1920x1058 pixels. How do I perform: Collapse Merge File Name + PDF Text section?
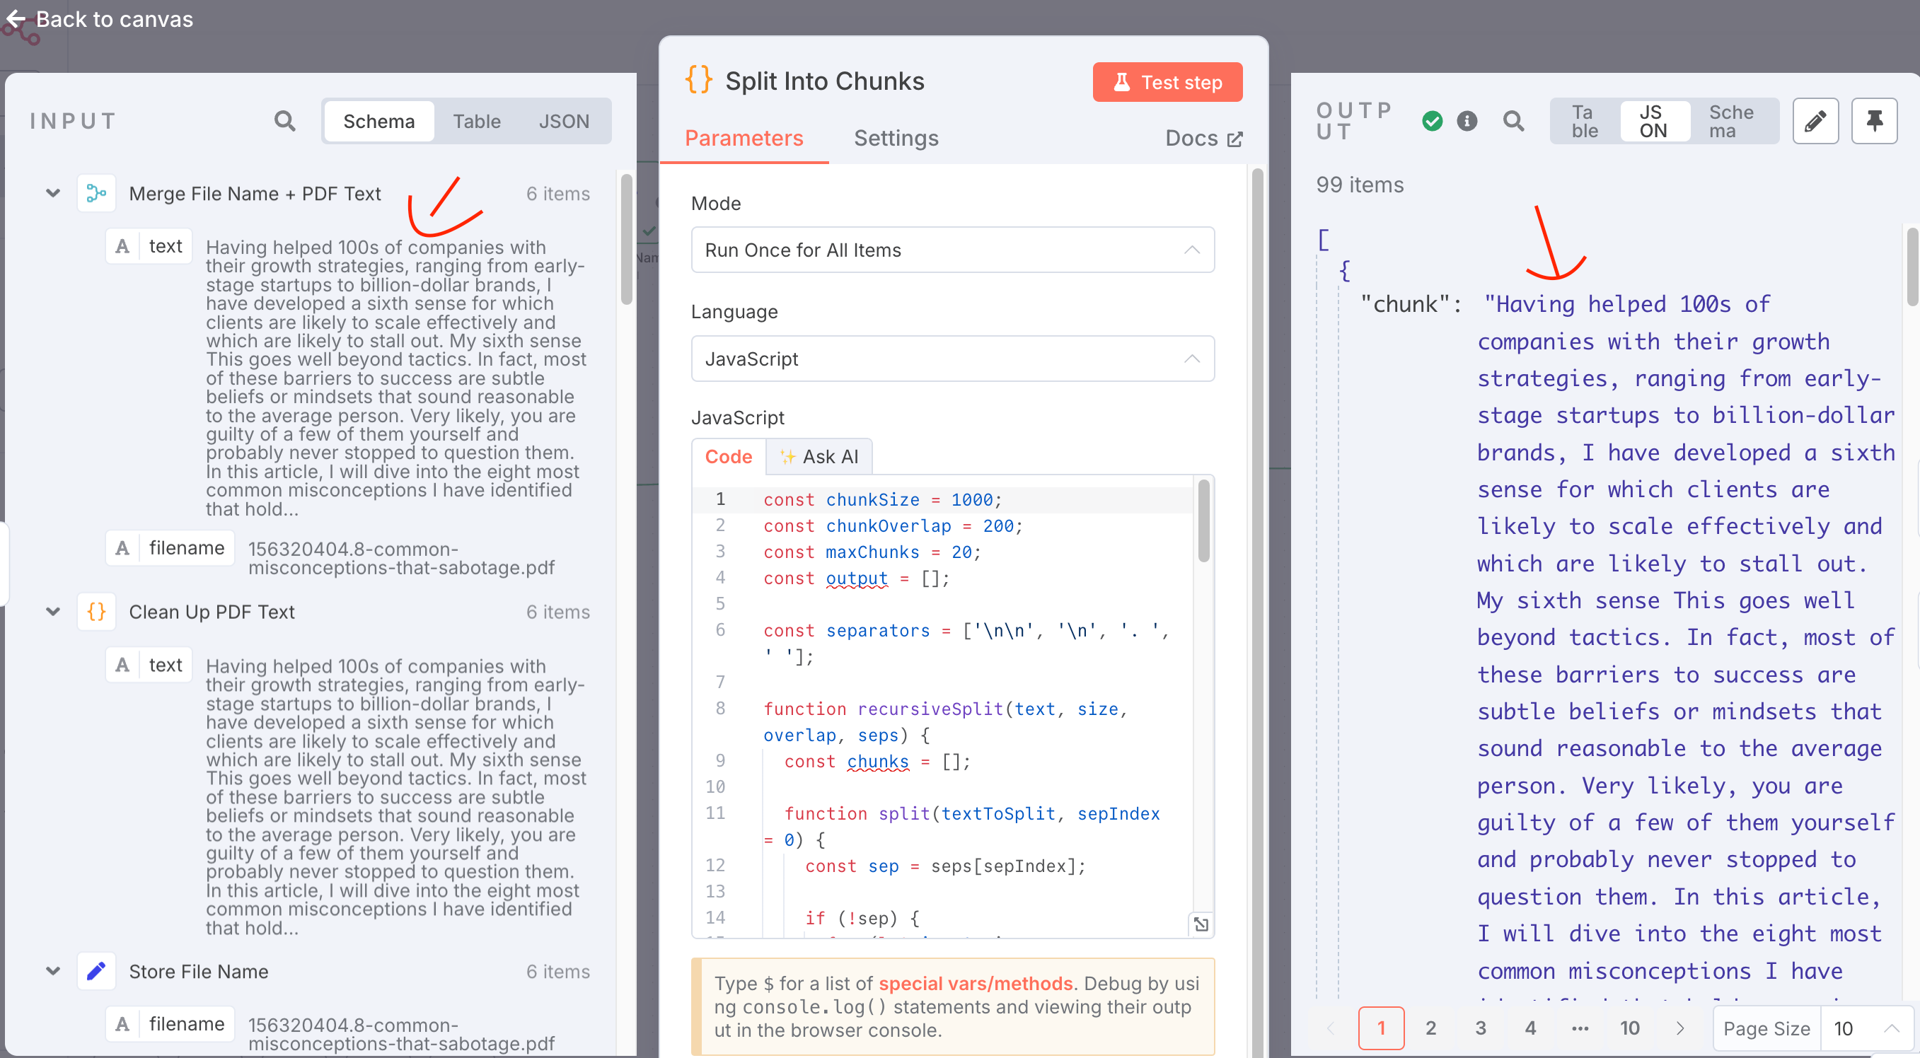point(53,194)
